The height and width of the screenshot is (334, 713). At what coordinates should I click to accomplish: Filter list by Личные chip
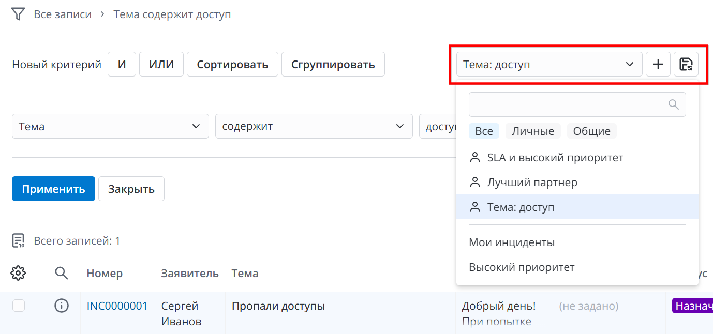pyautogui.click(x=533, y=131)
